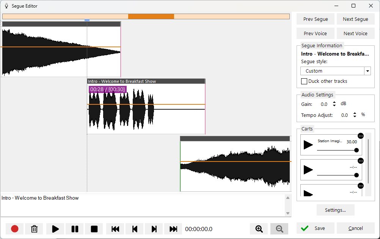
Task: Play the segue preview
Action: 55,229
